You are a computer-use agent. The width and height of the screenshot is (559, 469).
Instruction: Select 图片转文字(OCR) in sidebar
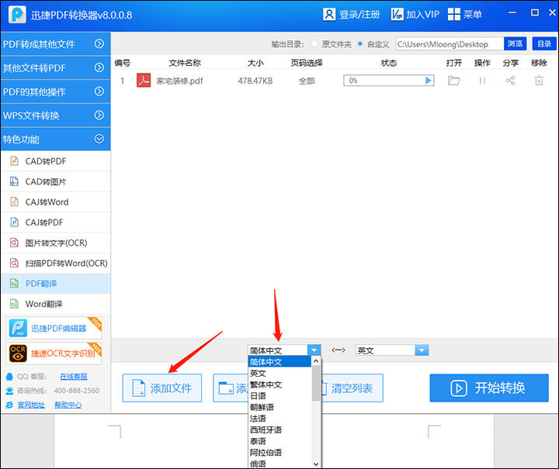[56, 243]
